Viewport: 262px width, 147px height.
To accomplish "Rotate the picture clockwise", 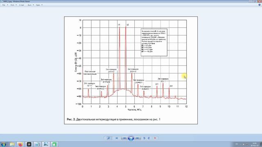I will tap(149, 138).
